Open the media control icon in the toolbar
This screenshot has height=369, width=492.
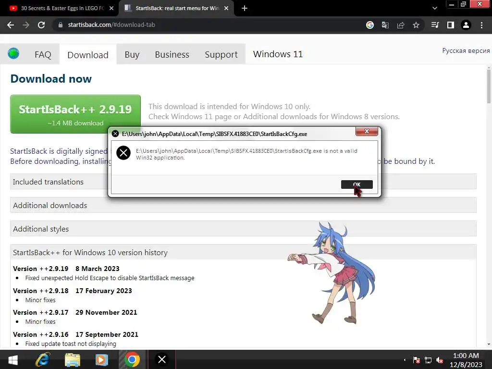point(435,25)
